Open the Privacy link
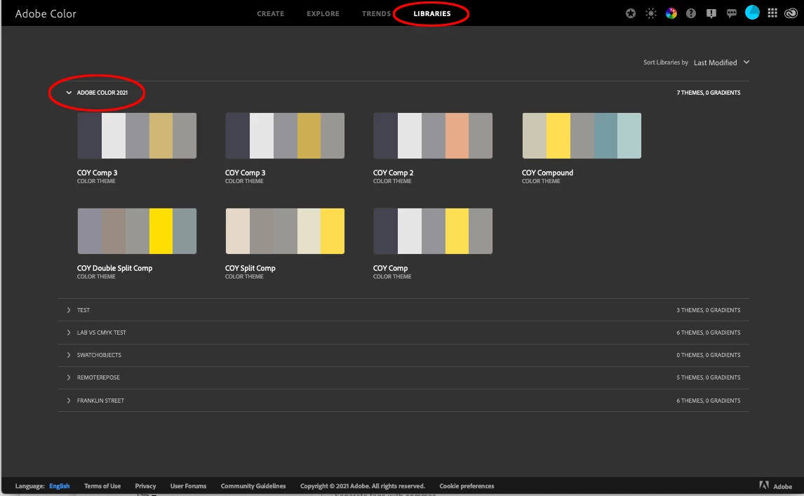 [x=145, y=485]
